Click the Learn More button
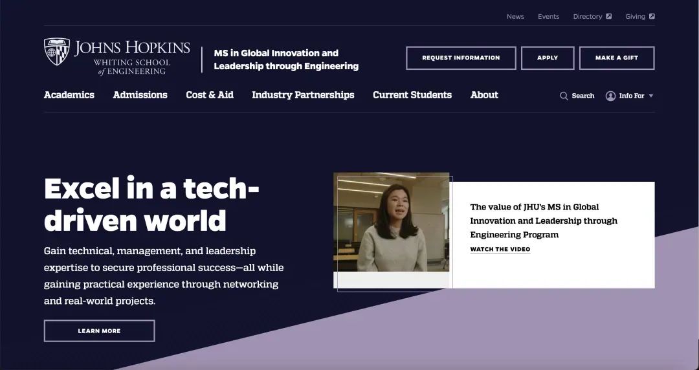Image resolution: width=699 pixels, height=370 pixels. (99, 331)
